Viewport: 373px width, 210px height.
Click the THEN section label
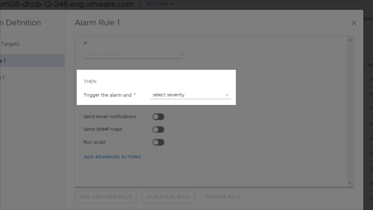pos(90,82)
